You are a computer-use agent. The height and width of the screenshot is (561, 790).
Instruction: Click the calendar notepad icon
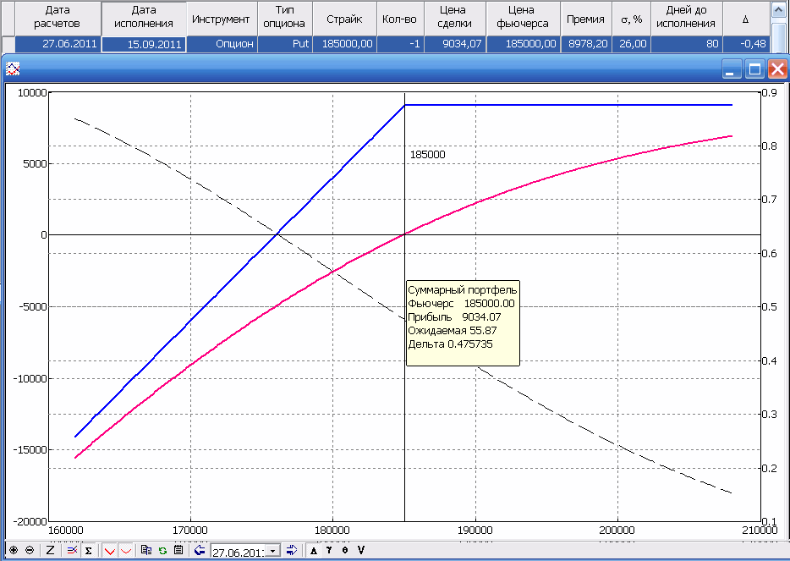pos(178,551)
